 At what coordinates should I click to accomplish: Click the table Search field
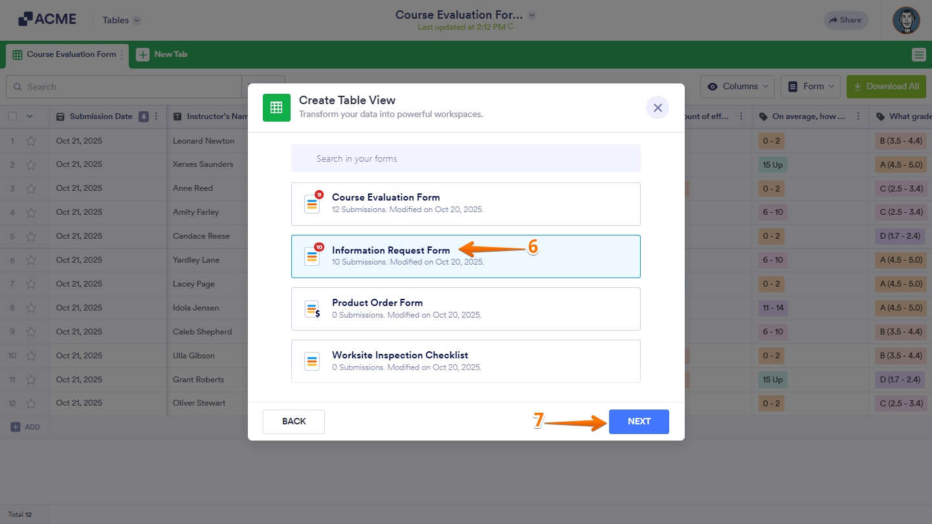[124, 87]
